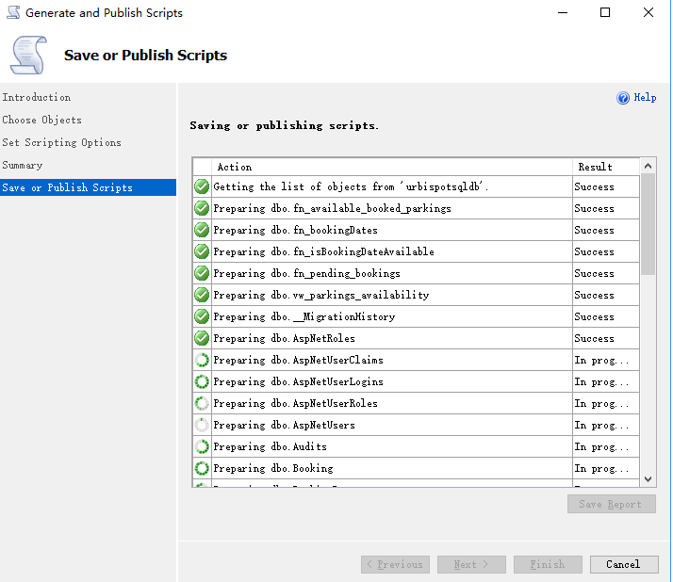673x582 pixels.
Task: Click the scroll wizard icon in header
Action: coord(26,55)
